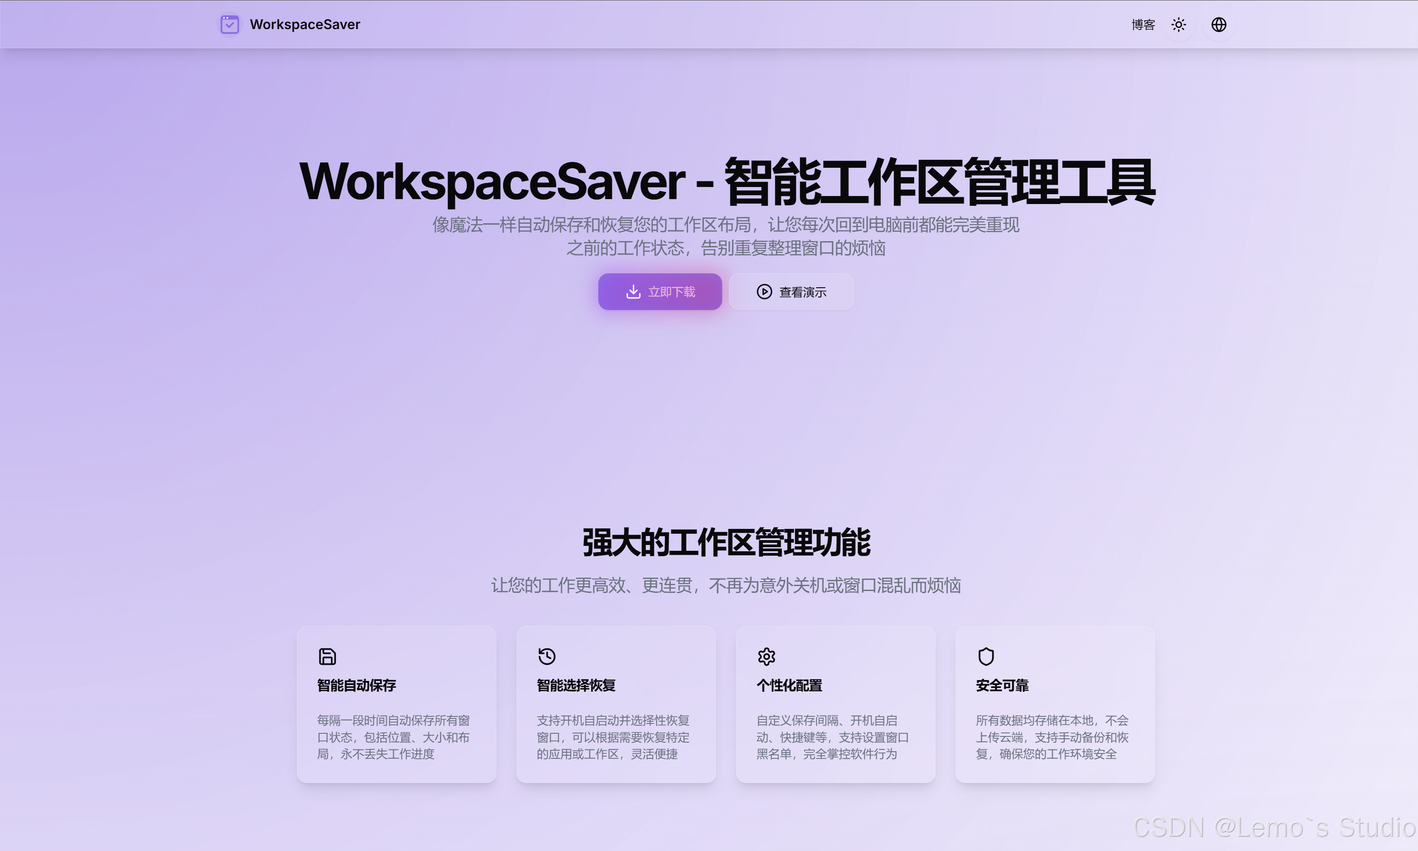Click the download arrow icon
The image size is (1418, 851).
633,292
